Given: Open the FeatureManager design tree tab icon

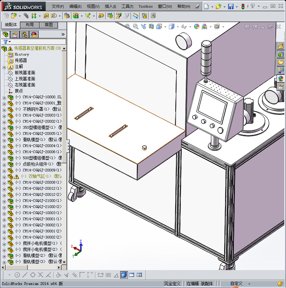Looking at the screenshot, I should tap(5, 34).
